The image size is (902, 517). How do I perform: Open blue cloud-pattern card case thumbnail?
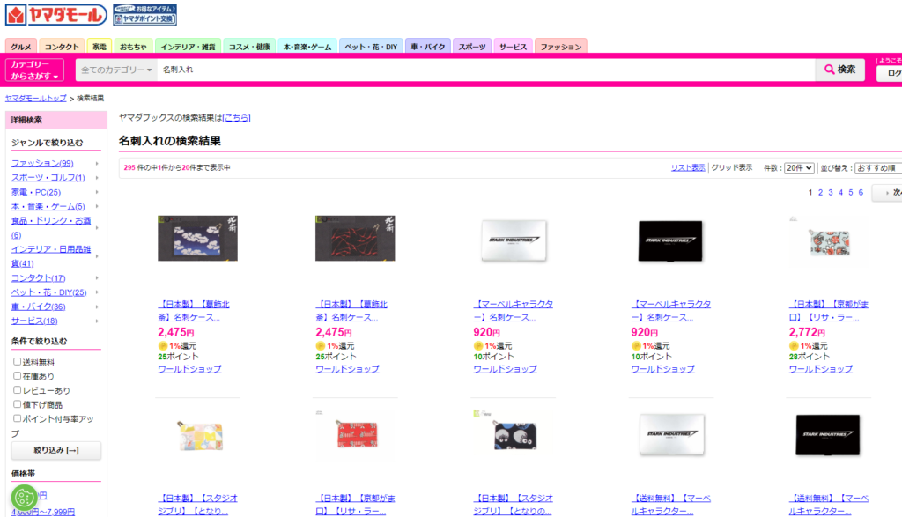[198, 239]
